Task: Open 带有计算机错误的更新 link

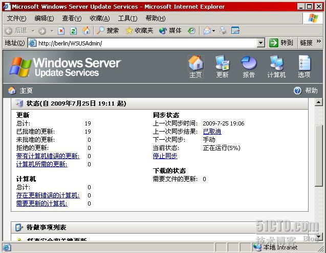Action: [48, 156]
